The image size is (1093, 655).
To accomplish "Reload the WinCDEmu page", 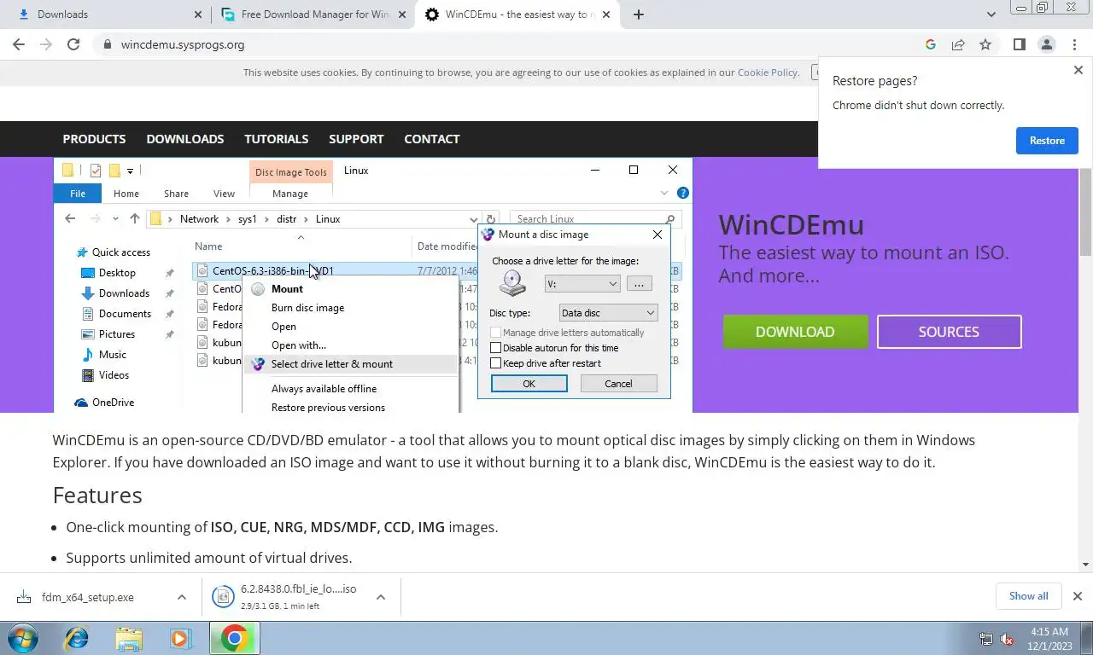I will (73, 44).
